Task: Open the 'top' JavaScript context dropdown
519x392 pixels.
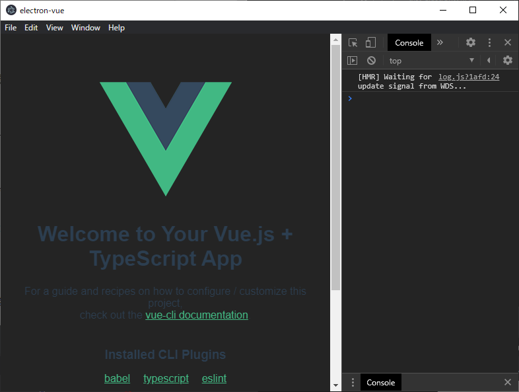Action: (432, 61)
